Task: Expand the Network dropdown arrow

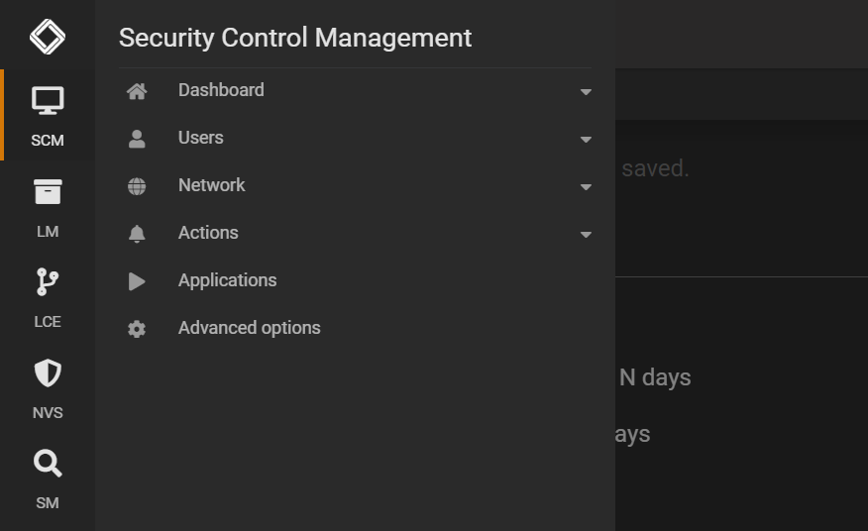Action: [586, 187]
